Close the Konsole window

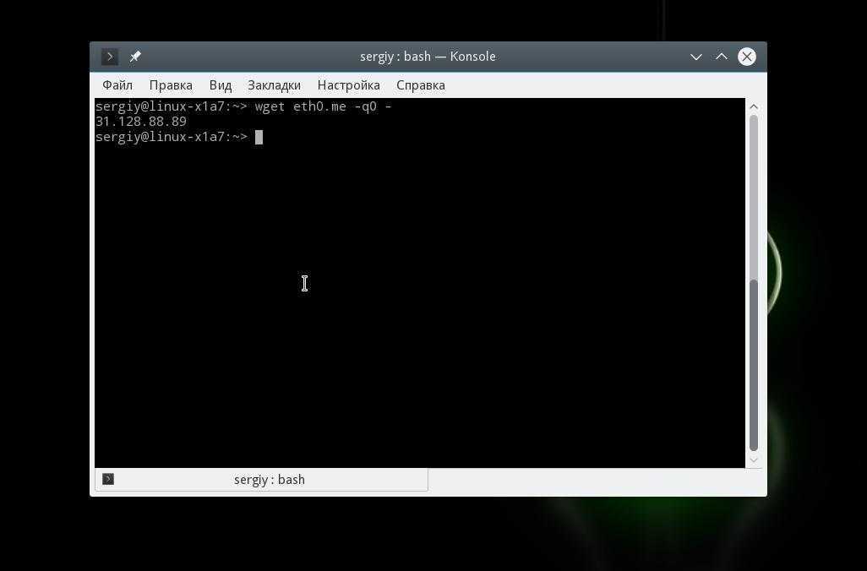tap(747, 57)
